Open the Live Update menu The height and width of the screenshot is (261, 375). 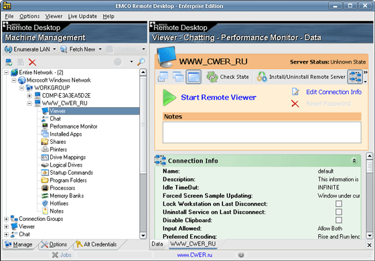(x=82, y=16)
